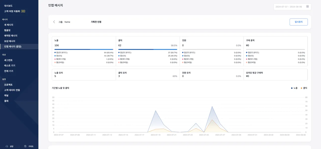
Task: Click the 상담 headset icon
Action: tap(7, 146)
